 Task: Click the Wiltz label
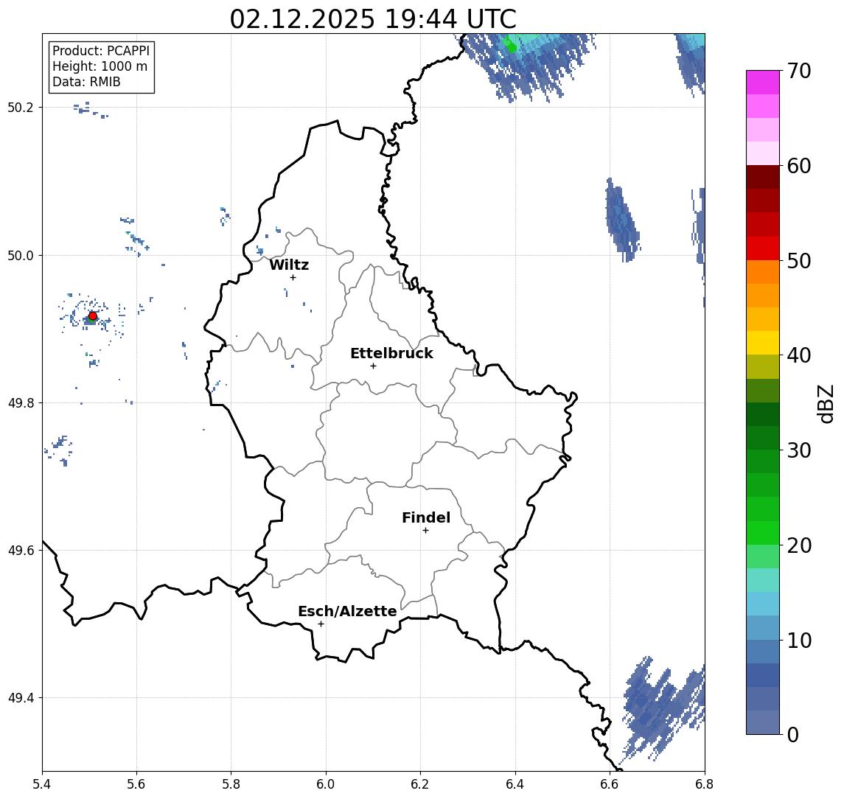click(289, 265)
